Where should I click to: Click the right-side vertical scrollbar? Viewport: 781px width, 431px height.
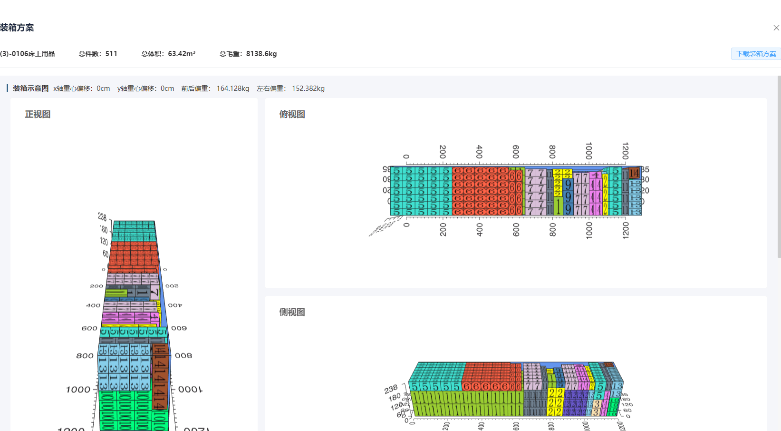[779, 167]
